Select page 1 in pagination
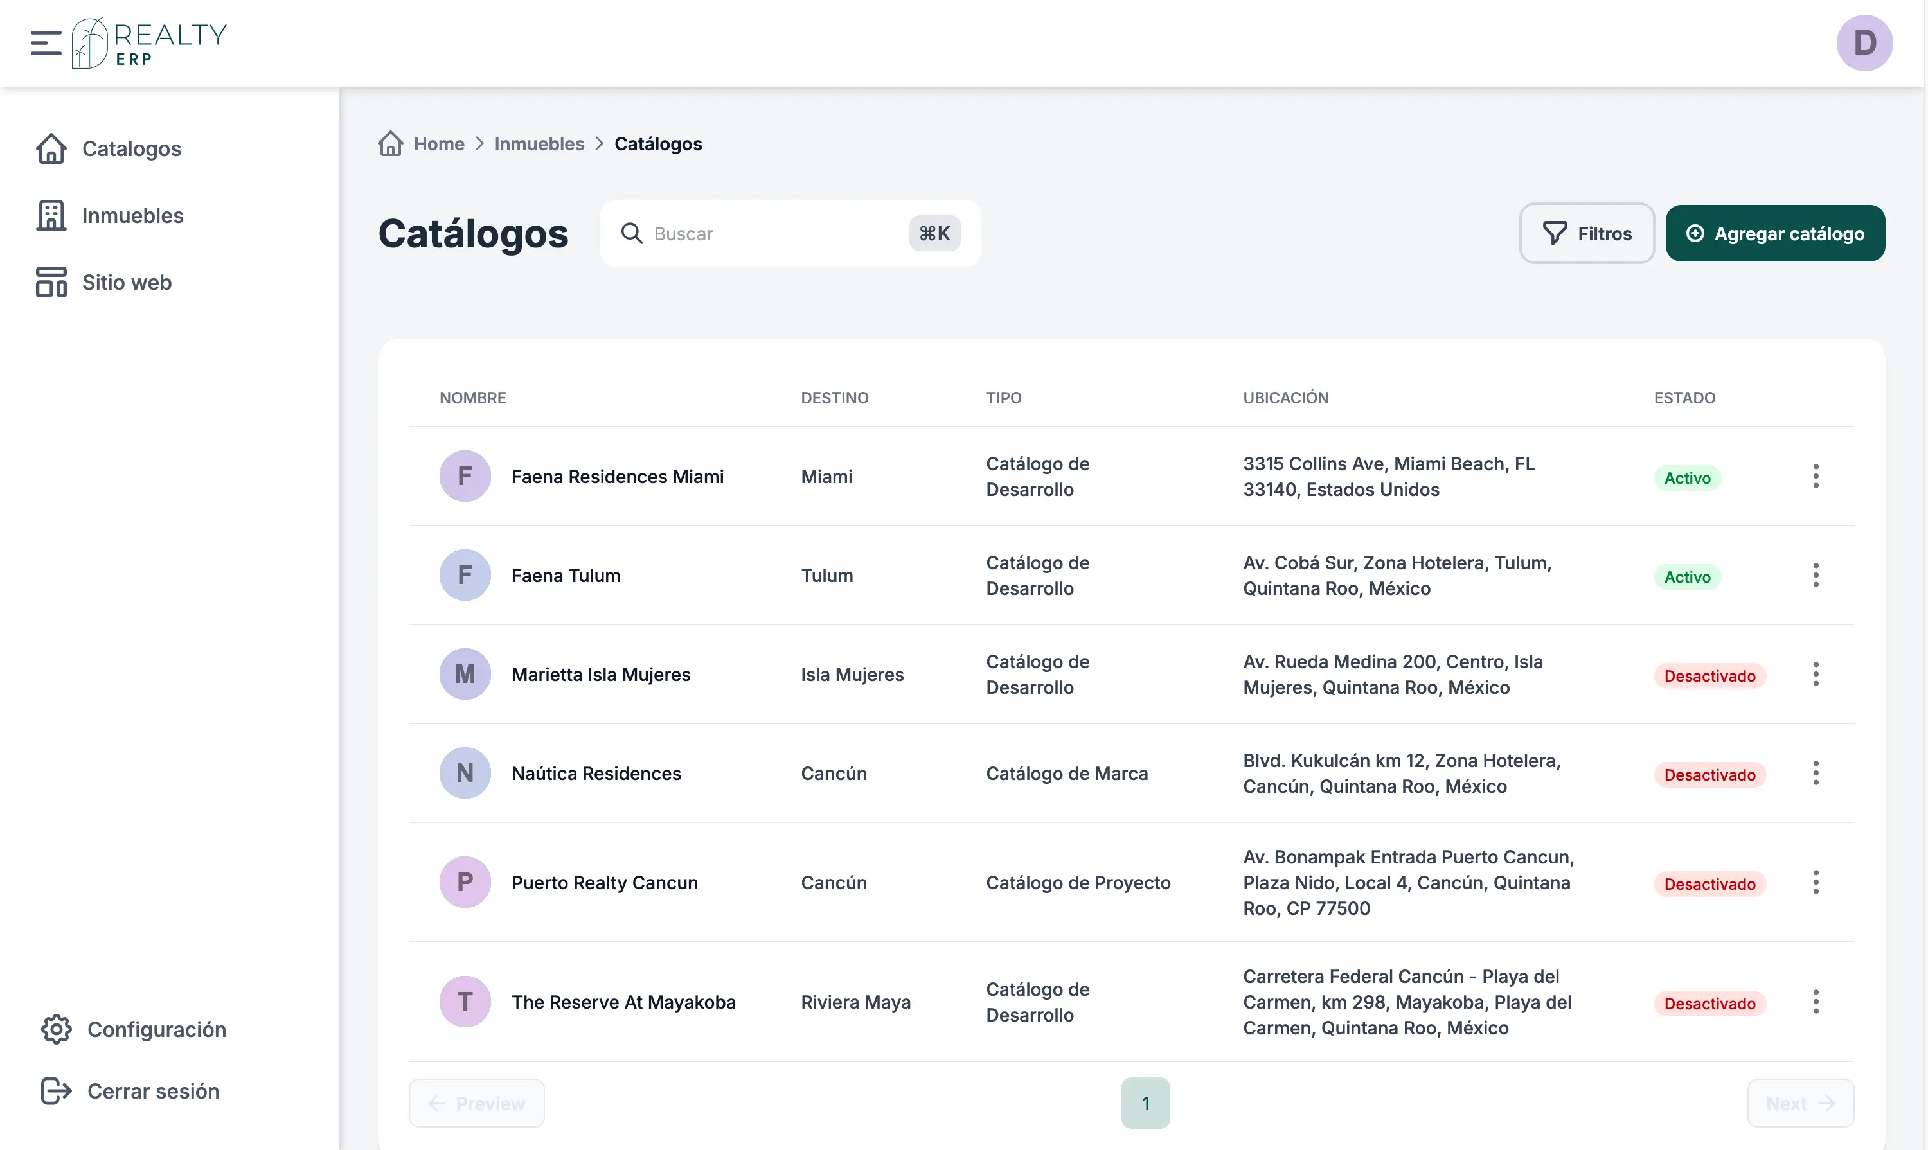The image size is (1928, 1150). pyautogui.click(x=1145, y=1102)
